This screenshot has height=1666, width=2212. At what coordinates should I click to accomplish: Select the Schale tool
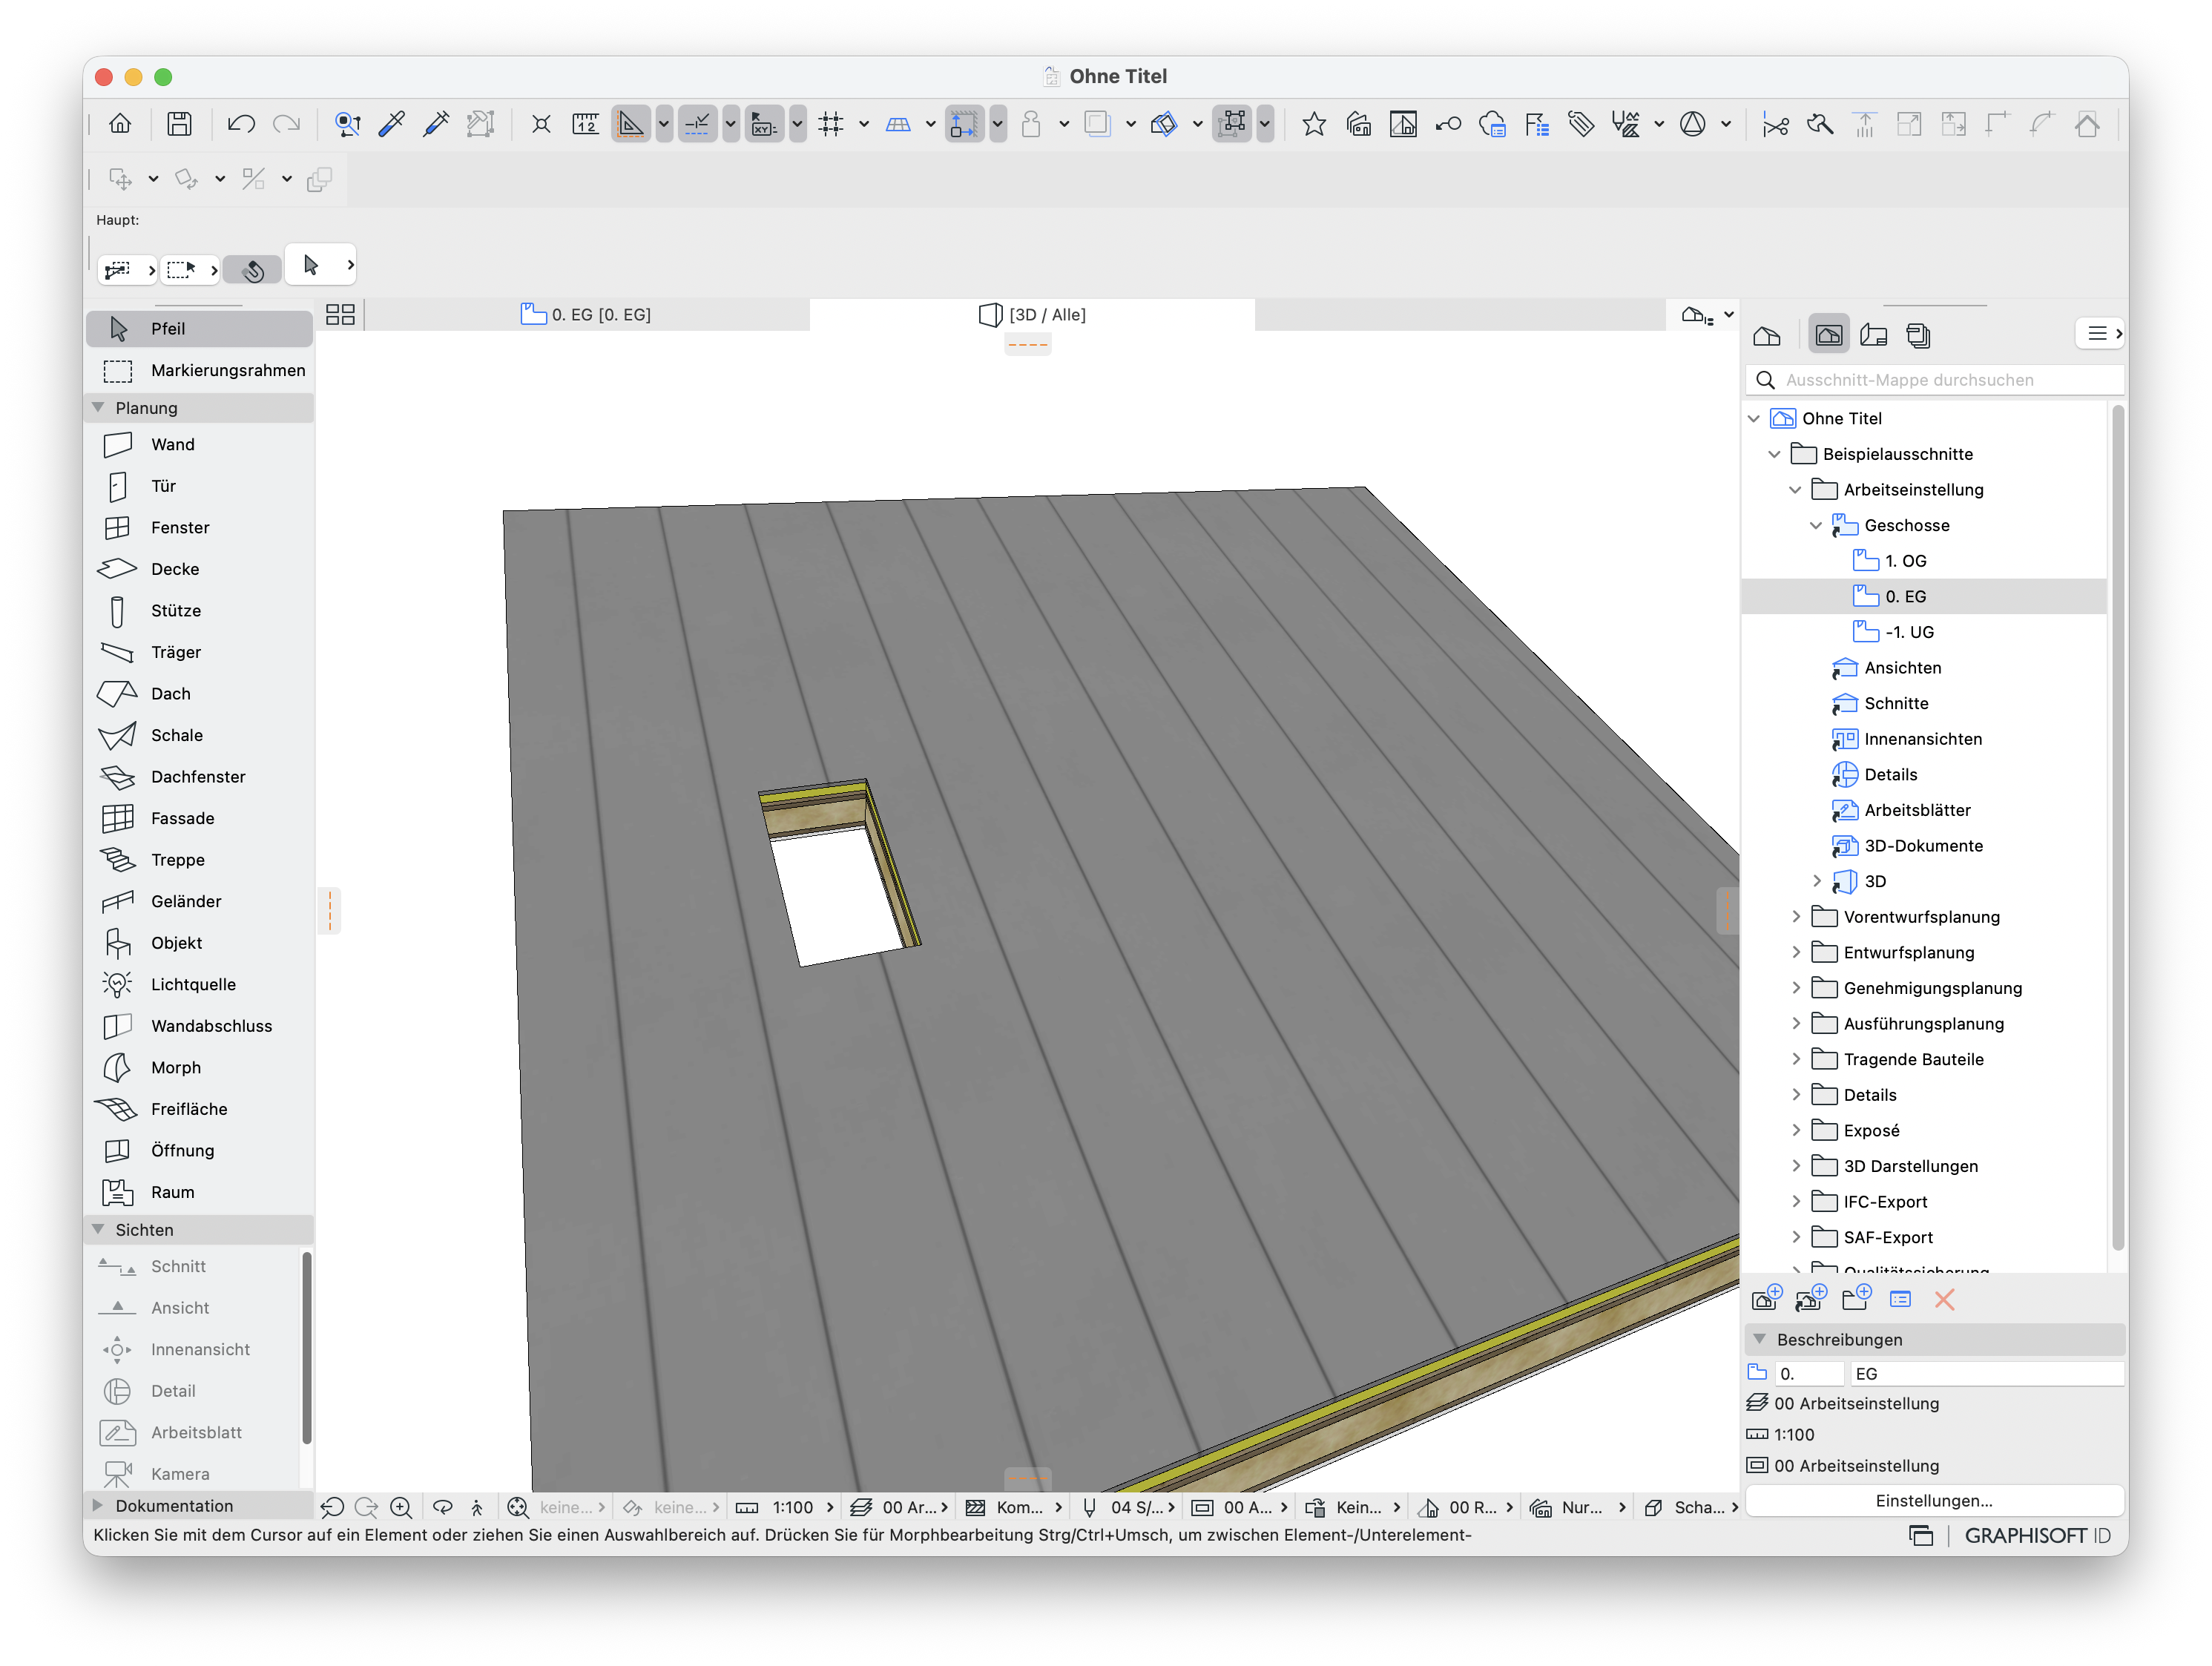[x=199, y=735]
